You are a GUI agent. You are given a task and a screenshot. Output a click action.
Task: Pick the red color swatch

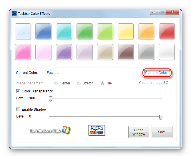(x=167, y=31)
